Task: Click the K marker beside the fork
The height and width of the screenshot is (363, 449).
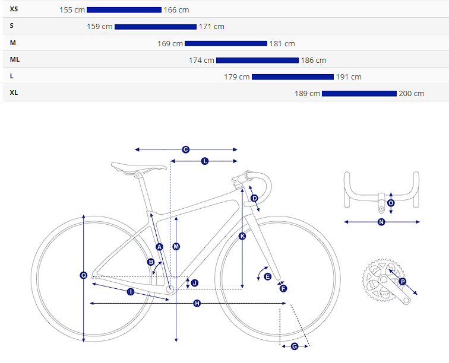Action: 242,236
